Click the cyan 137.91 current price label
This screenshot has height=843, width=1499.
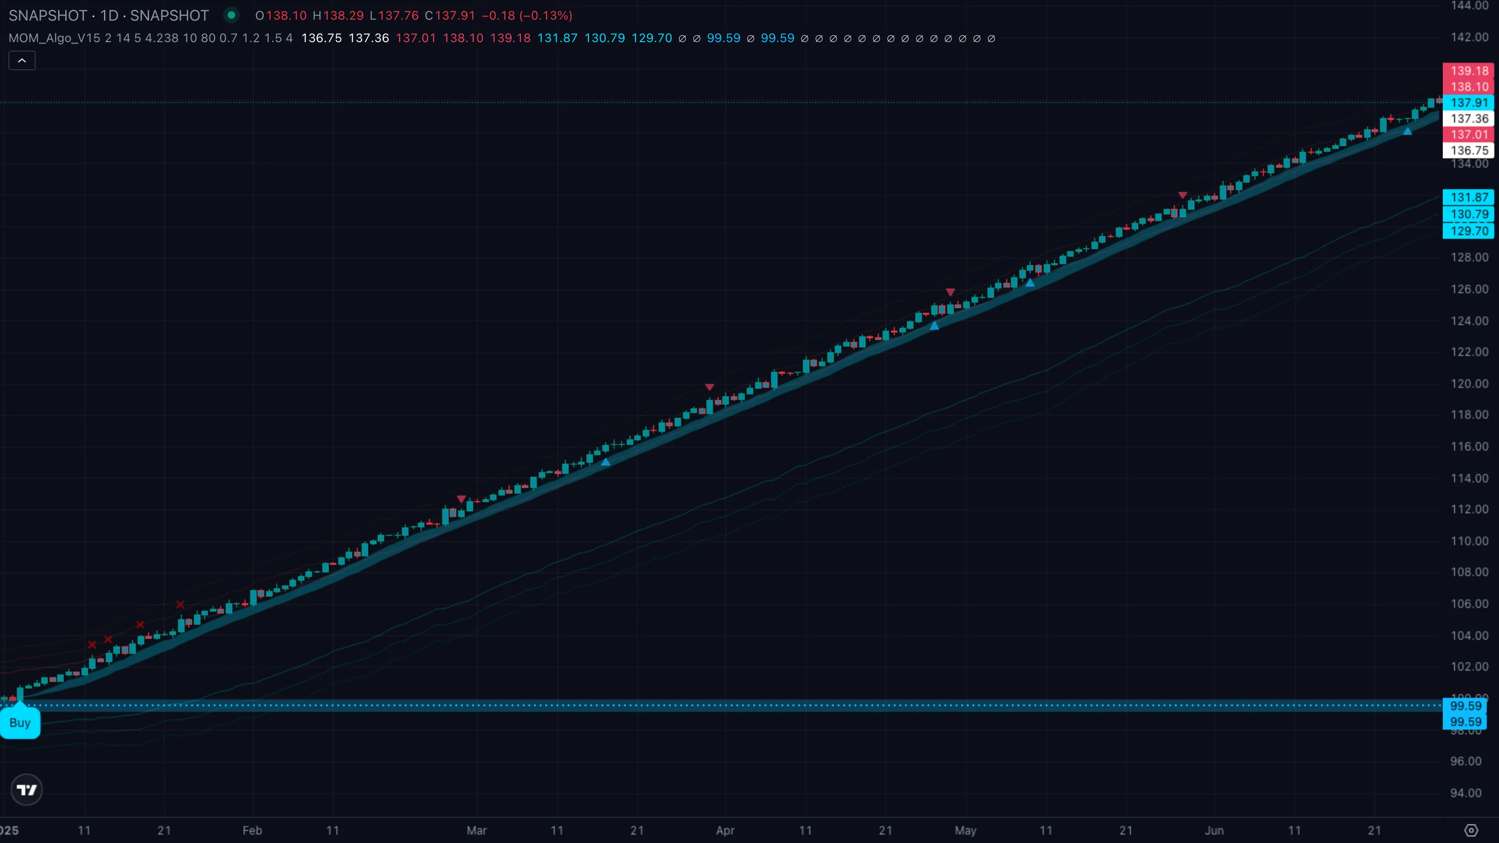(x=1469, y=103)
